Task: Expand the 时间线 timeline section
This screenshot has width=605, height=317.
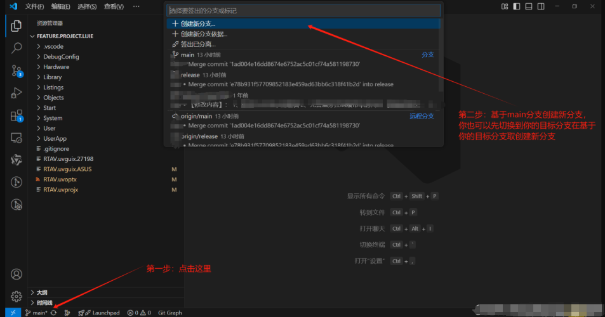Action: (106, 303)
